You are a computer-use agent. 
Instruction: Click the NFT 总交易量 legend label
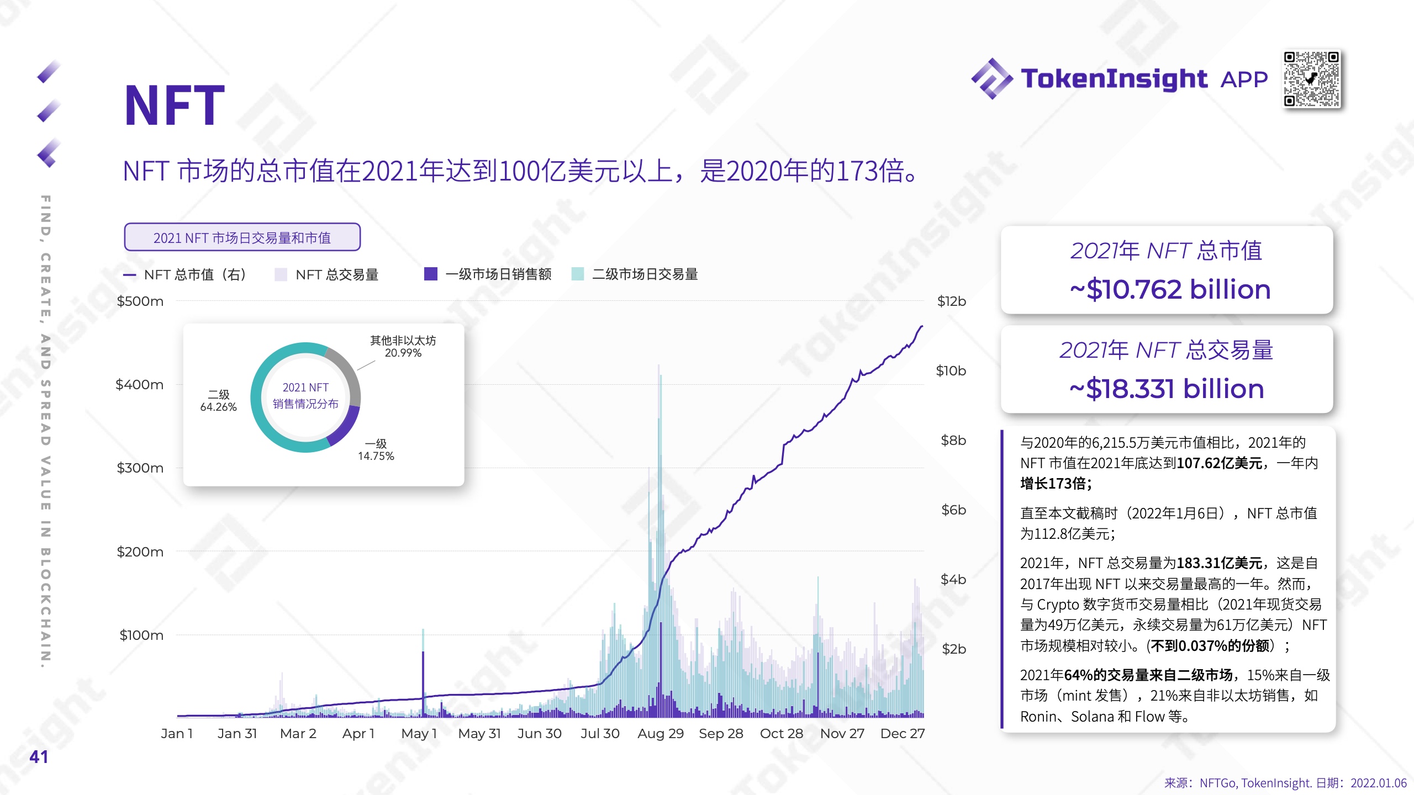pos(337,274)
